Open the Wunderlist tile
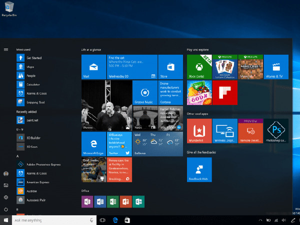This screenshot has width=300, height=225. pyautogui.click(x=199, y=131)
